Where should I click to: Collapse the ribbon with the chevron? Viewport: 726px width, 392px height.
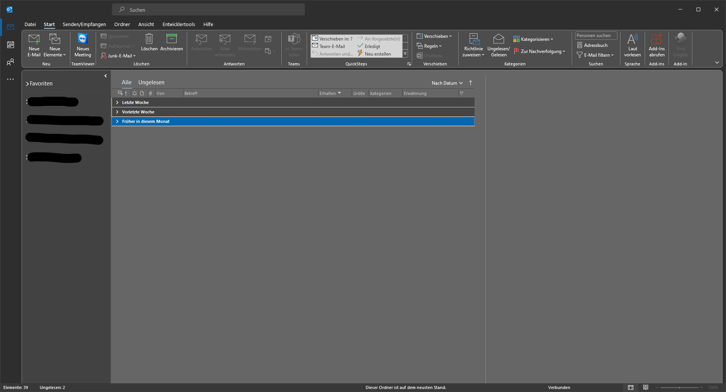[x=717, y=63]
